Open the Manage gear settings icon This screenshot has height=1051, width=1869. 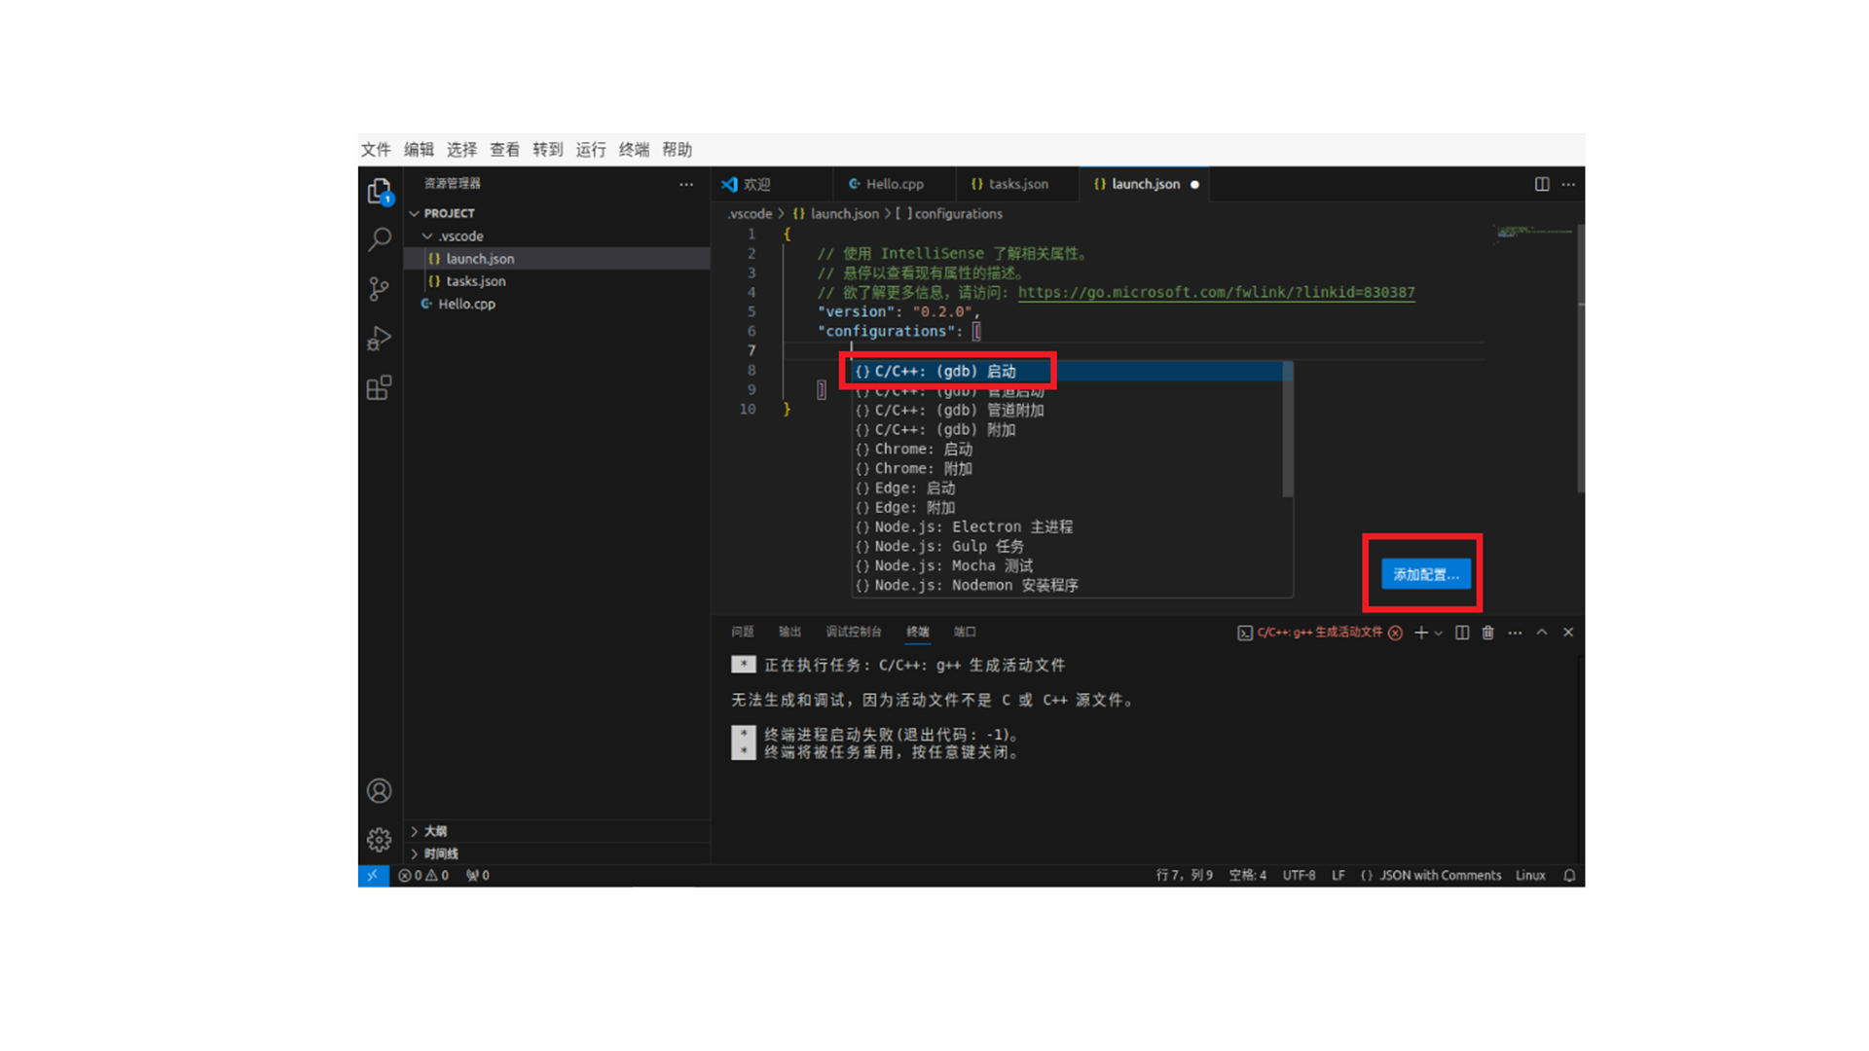click(x=380, y=839)
